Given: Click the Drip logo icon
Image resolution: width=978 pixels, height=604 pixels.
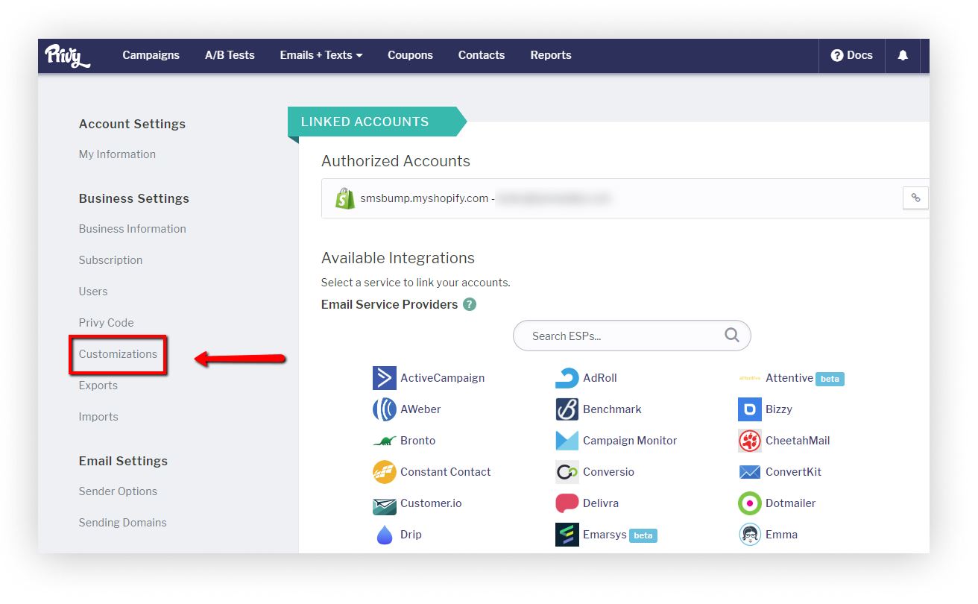Looking at the screenshot, I should pos(385,535).
